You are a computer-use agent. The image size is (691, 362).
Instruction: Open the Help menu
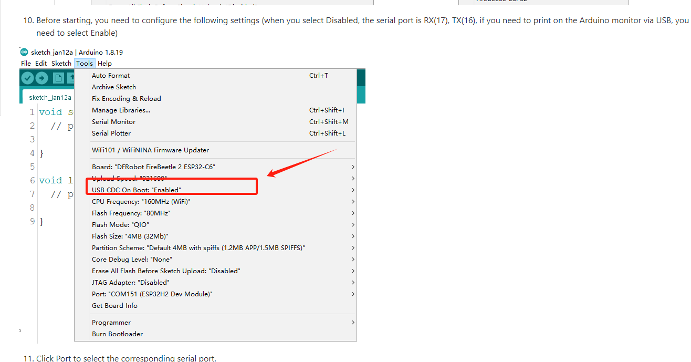(104, 64)
